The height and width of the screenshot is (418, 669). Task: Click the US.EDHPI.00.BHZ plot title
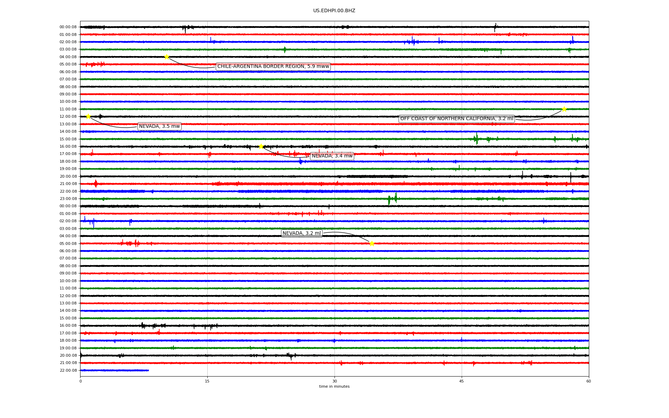334,11
